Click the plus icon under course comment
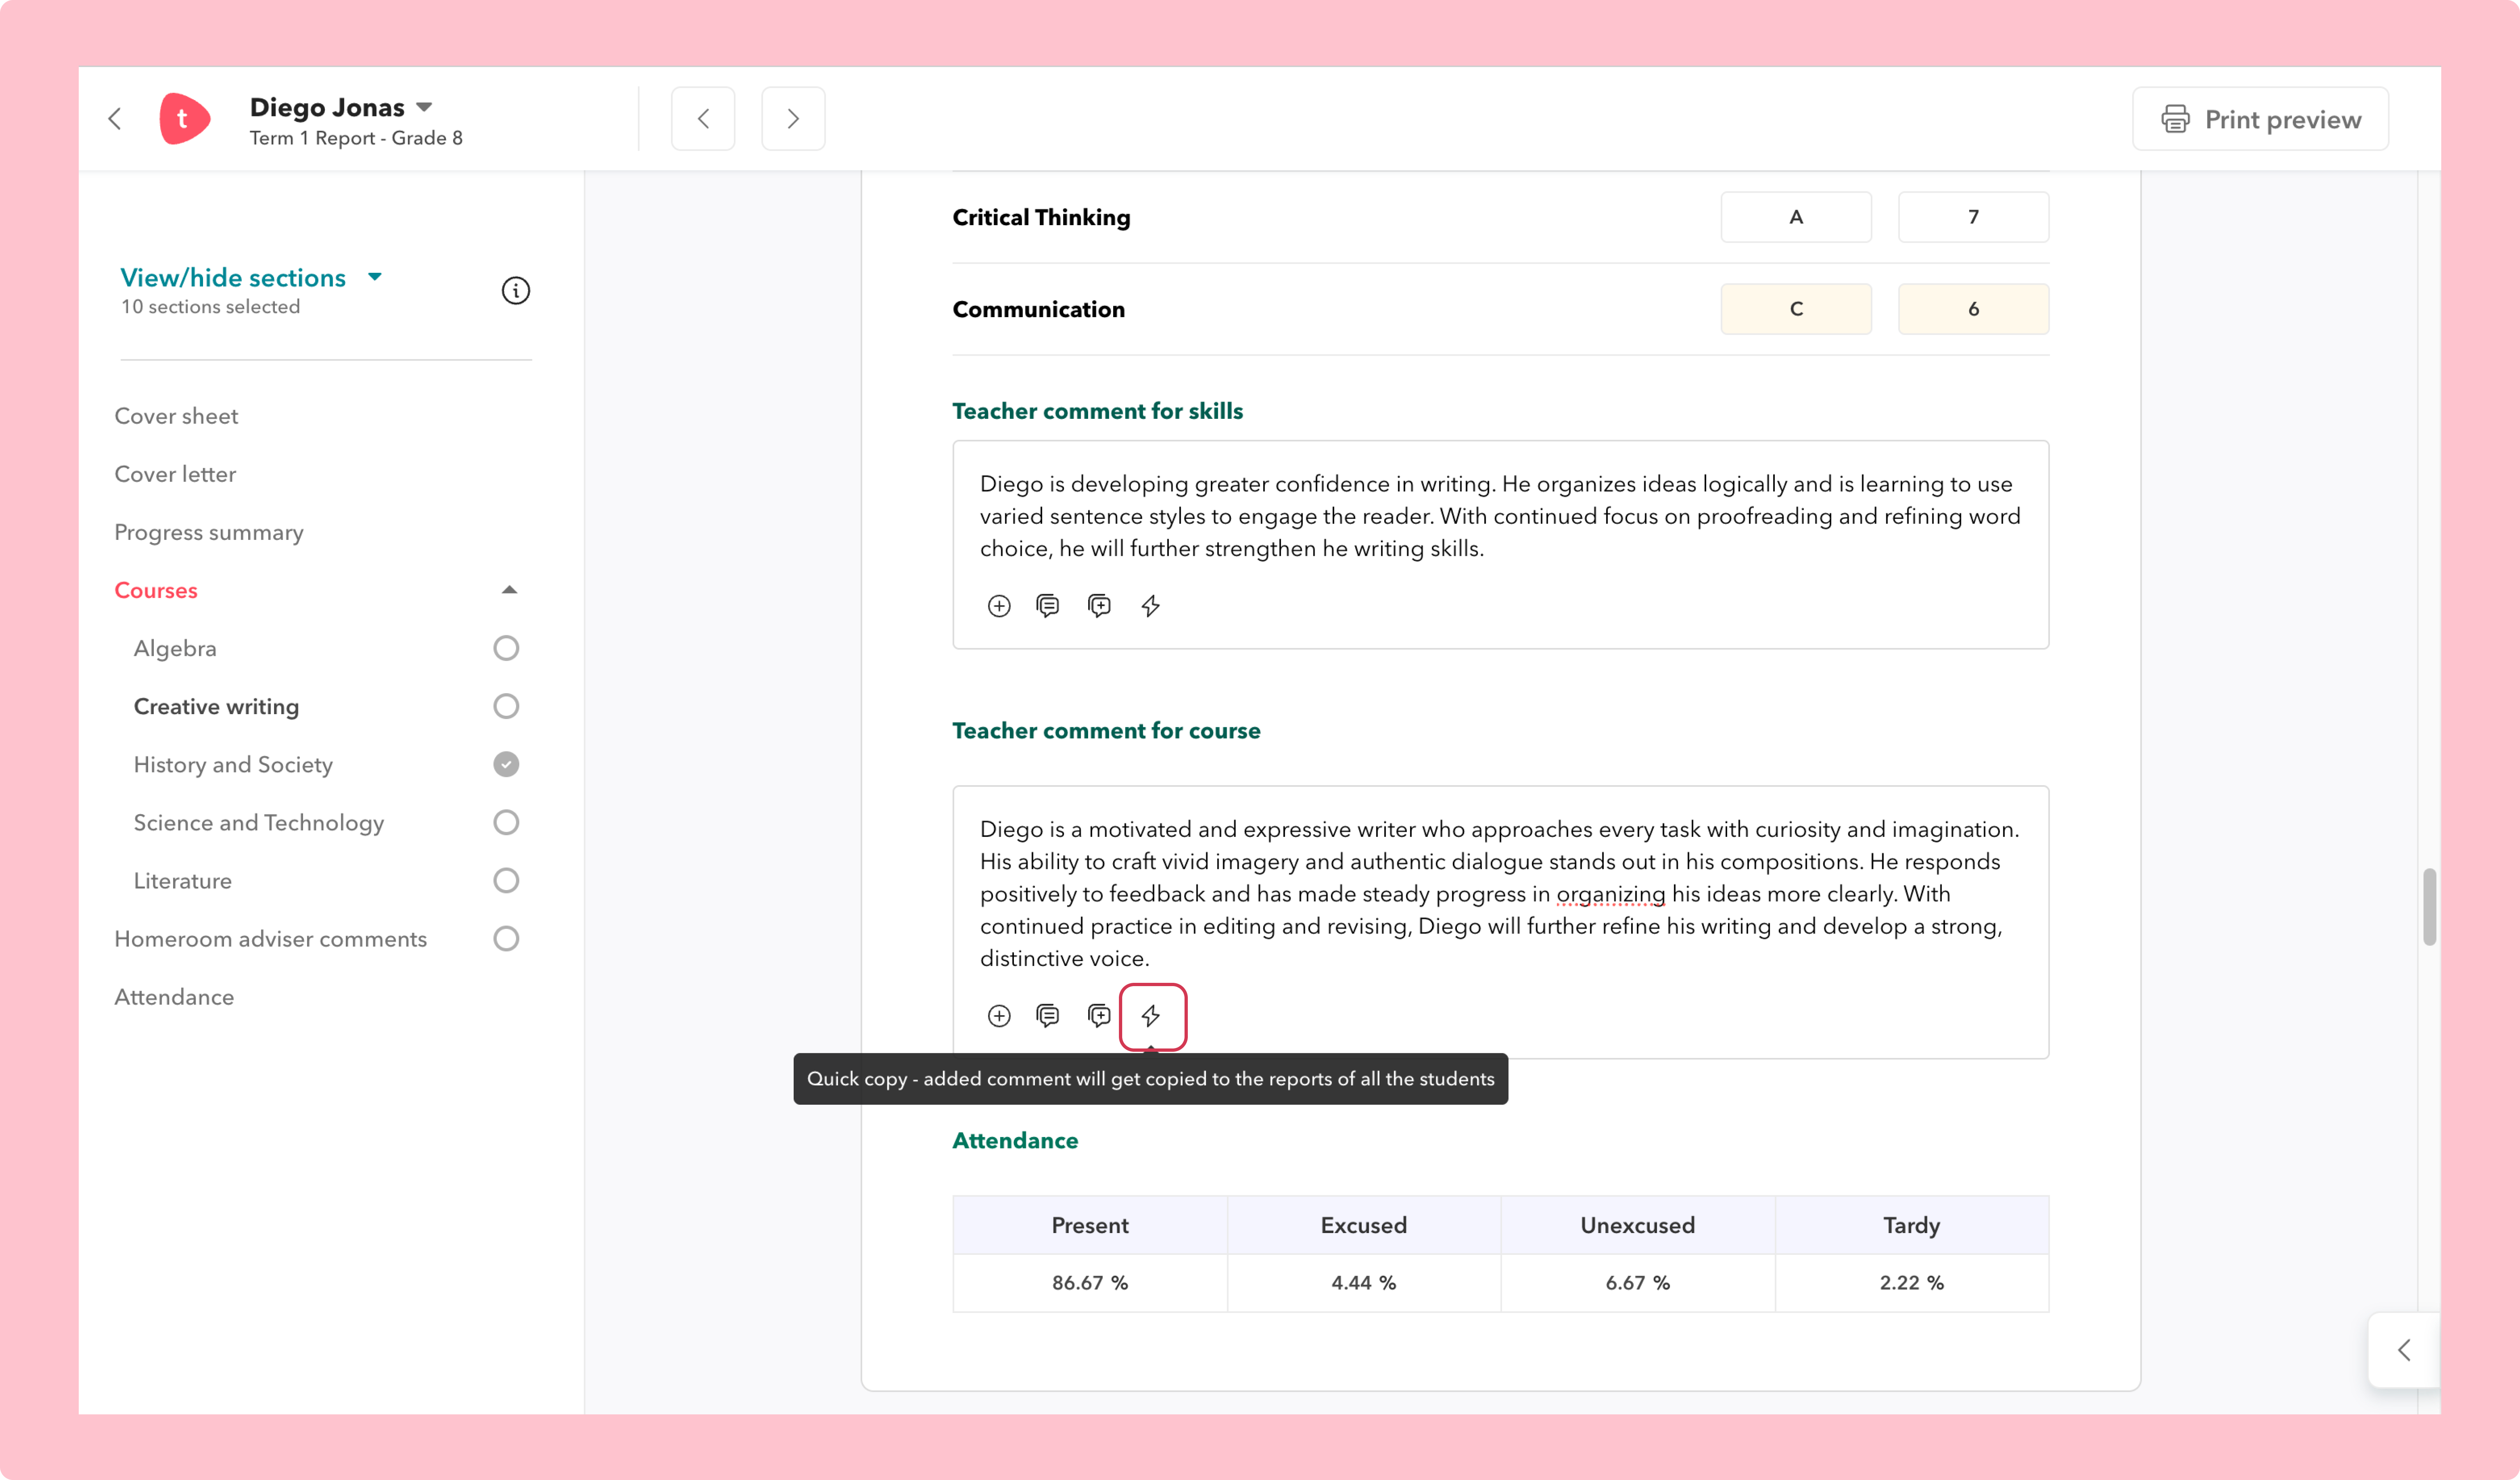This screenshot has width=2520, height=1480. point(999,1016)
